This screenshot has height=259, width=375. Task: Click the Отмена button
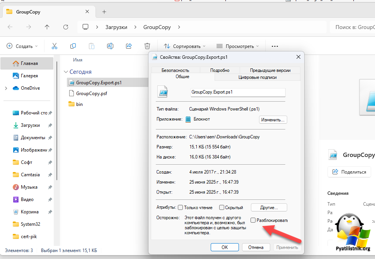tap(256, 247)
